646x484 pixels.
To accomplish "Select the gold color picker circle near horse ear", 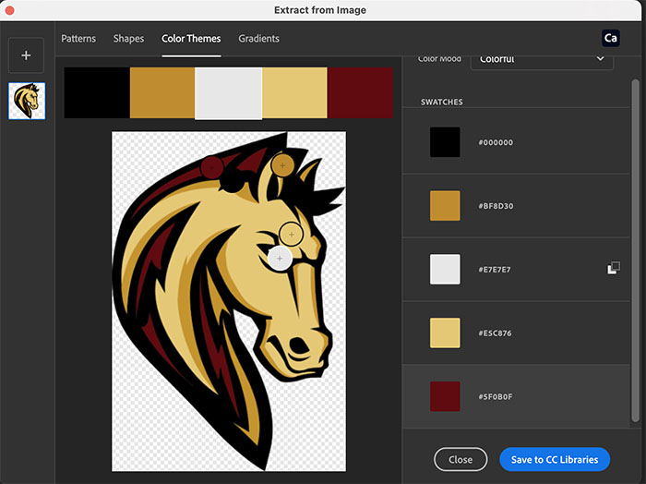I will [x=282, y=165].
